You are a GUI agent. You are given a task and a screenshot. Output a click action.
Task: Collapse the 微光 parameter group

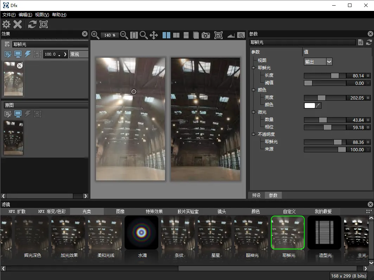(253, 112)
